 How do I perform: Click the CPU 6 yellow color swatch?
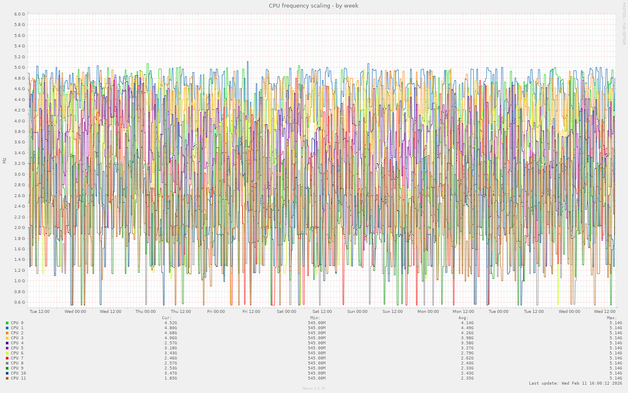click(6, 353)
